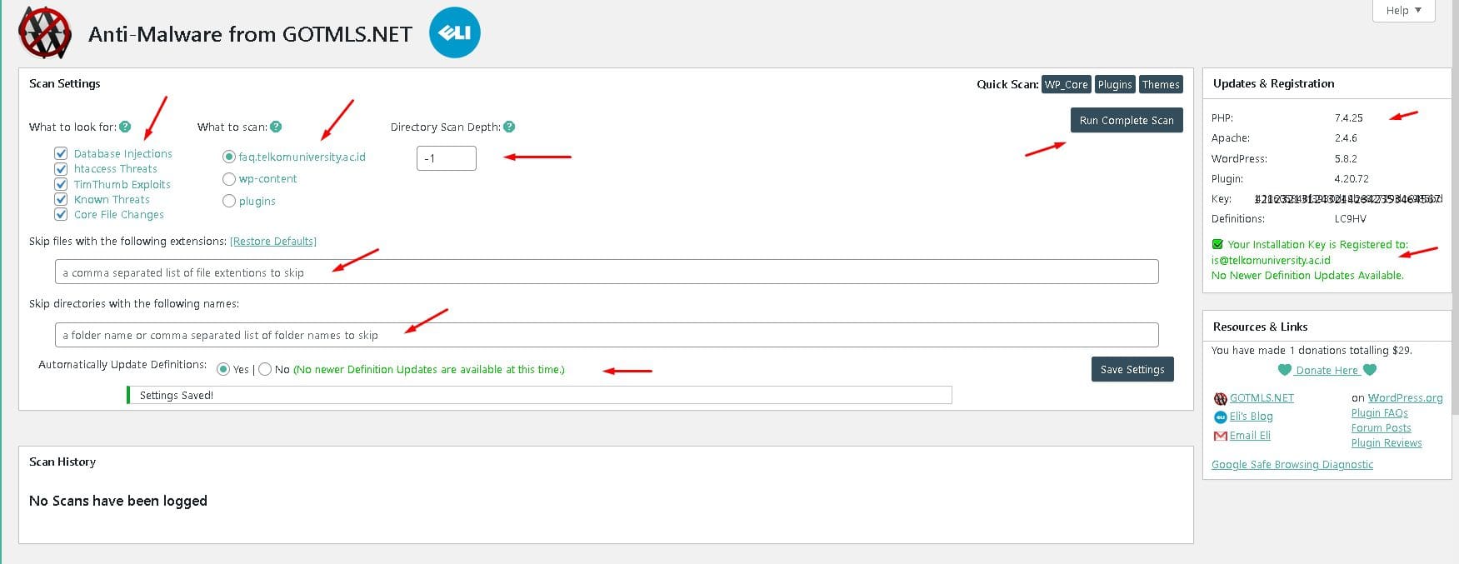The height and width of the screenshot is (564, 1459).
Task: Select the wp-content scan radio option
Action: 229,179
